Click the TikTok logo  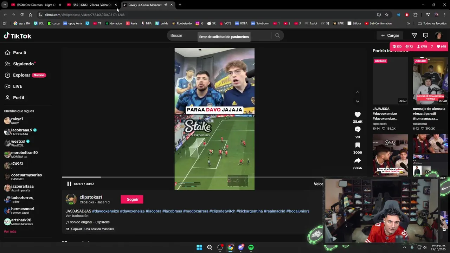(x=18, y=36)
